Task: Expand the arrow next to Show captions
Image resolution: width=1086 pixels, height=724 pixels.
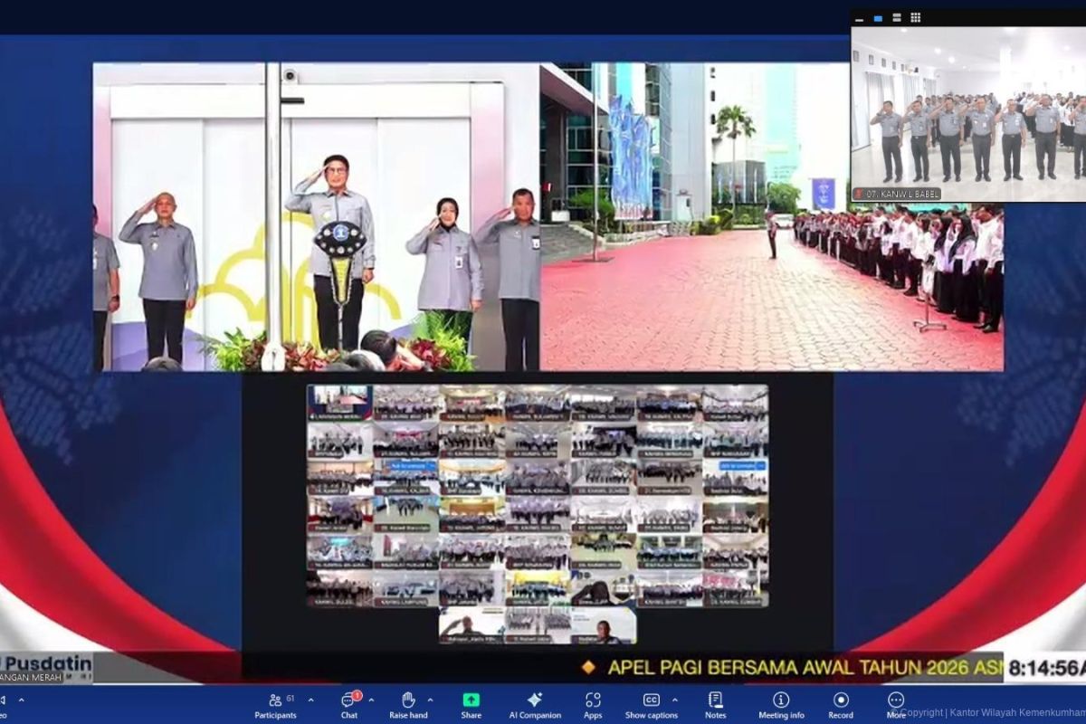Action: 674,700
